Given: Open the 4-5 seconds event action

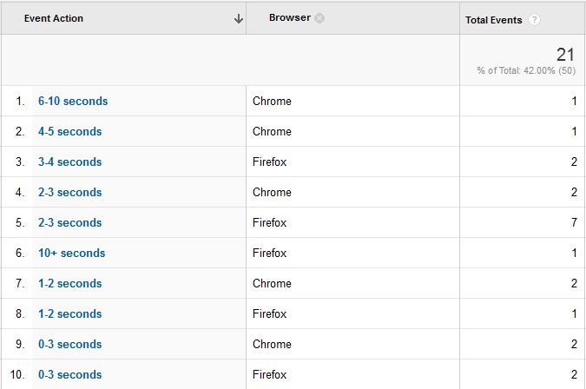Looking at the screenshot, I should tap(70, 131).
